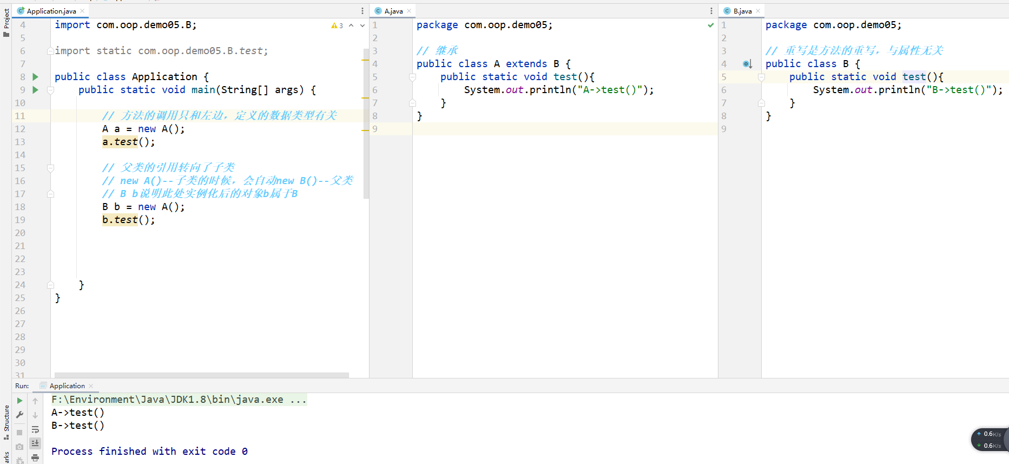The width and height of the screenshot is (1009, 464).
Task: Open run configuration wrench settings
Action: click(x=19, y=415)
